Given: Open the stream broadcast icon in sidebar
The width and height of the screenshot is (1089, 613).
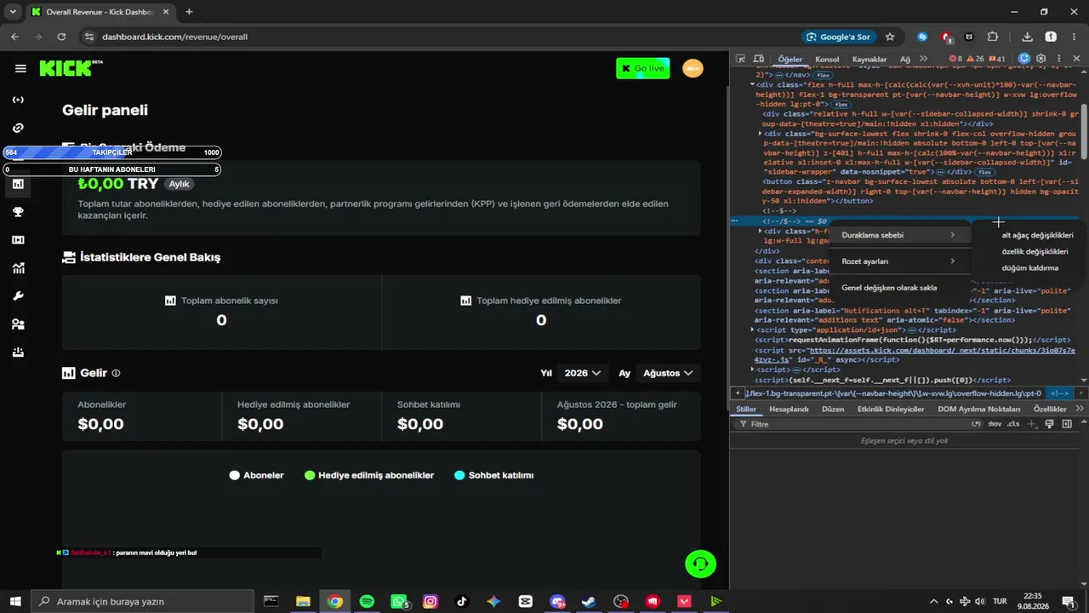Looking at the screenshot, I should pyautogui.click(x=18, y=100).
